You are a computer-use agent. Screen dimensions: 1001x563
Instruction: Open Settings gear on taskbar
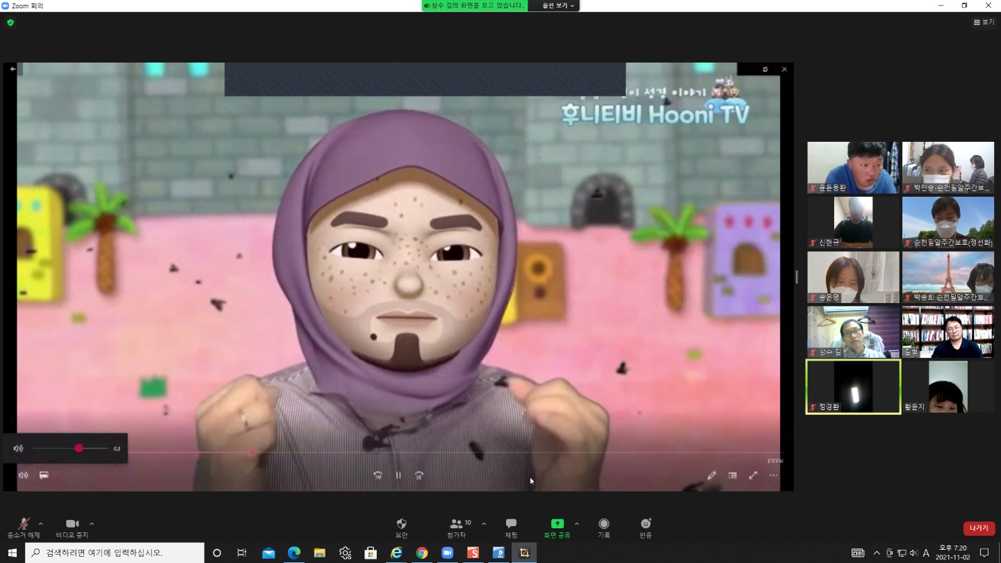[345, 553]
